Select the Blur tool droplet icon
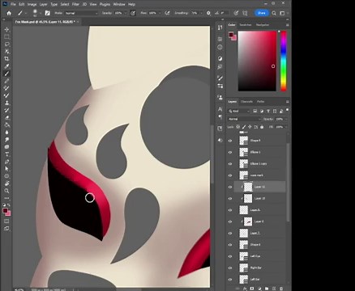This screenshot has height=291, width=355. coord(7,133)
